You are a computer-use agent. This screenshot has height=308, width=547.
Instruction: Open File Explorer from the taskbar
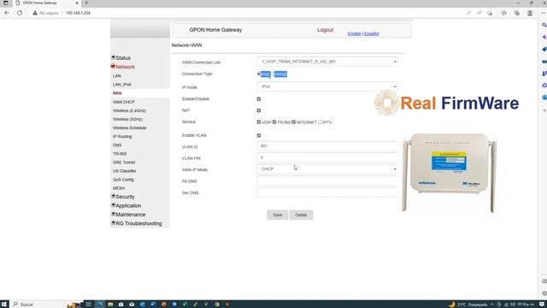pos(110,305)
